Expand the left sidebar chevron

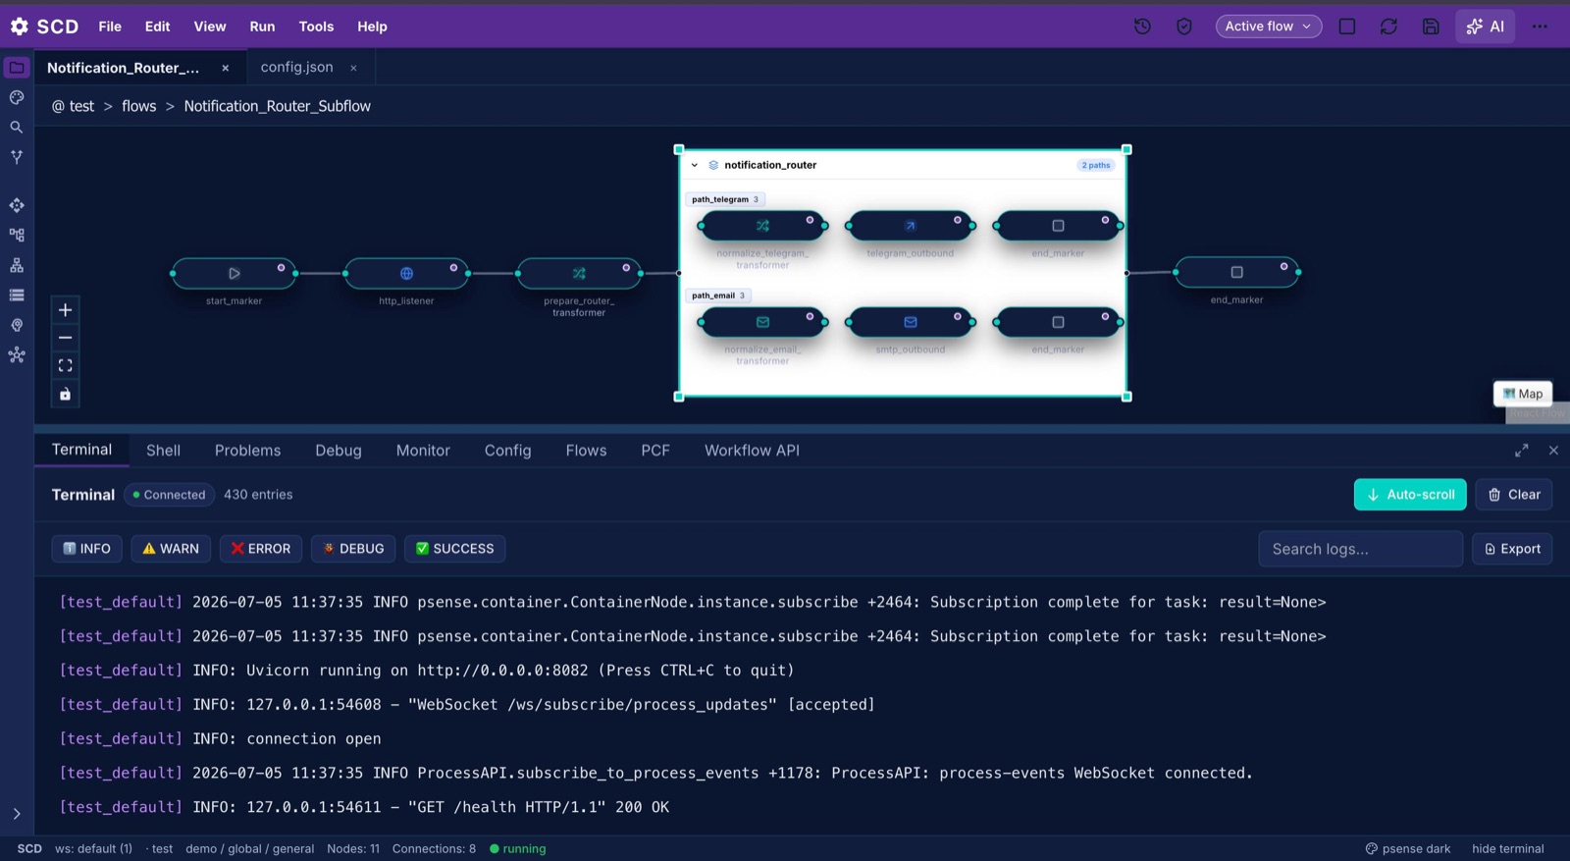(x=17, y=814)
